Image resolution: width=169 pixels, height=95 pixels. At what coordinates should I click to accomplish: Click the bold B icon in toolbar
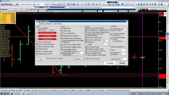point(78,4)
